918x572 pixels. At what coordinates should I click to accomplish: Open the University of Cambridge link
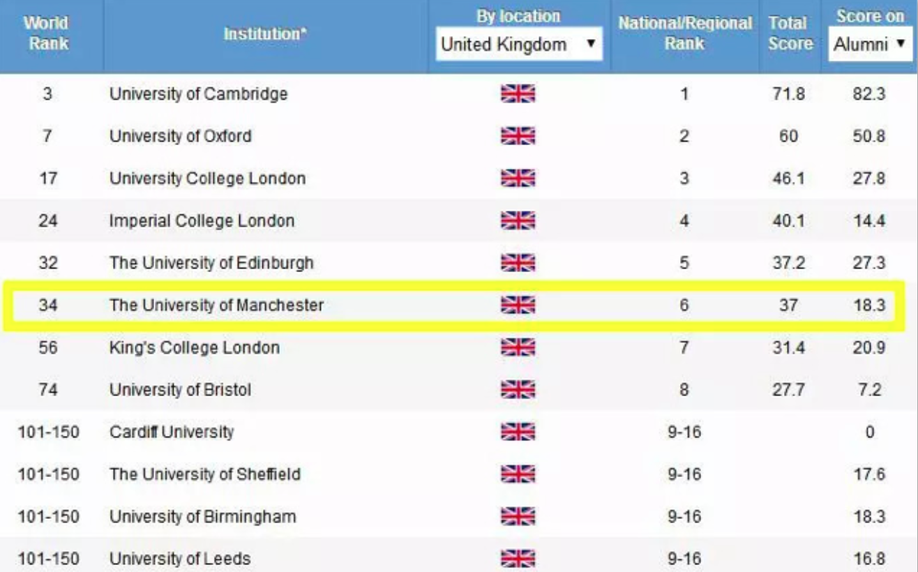pyautogui.click(x=198, y=93)
